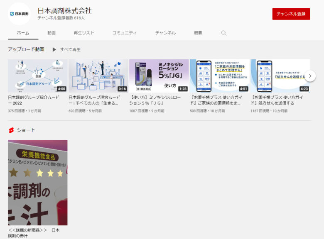Screen dimensions: 324x239
Task: Open the 4:23 処方せんを送信する thumbnail
Action: [280, 76]
